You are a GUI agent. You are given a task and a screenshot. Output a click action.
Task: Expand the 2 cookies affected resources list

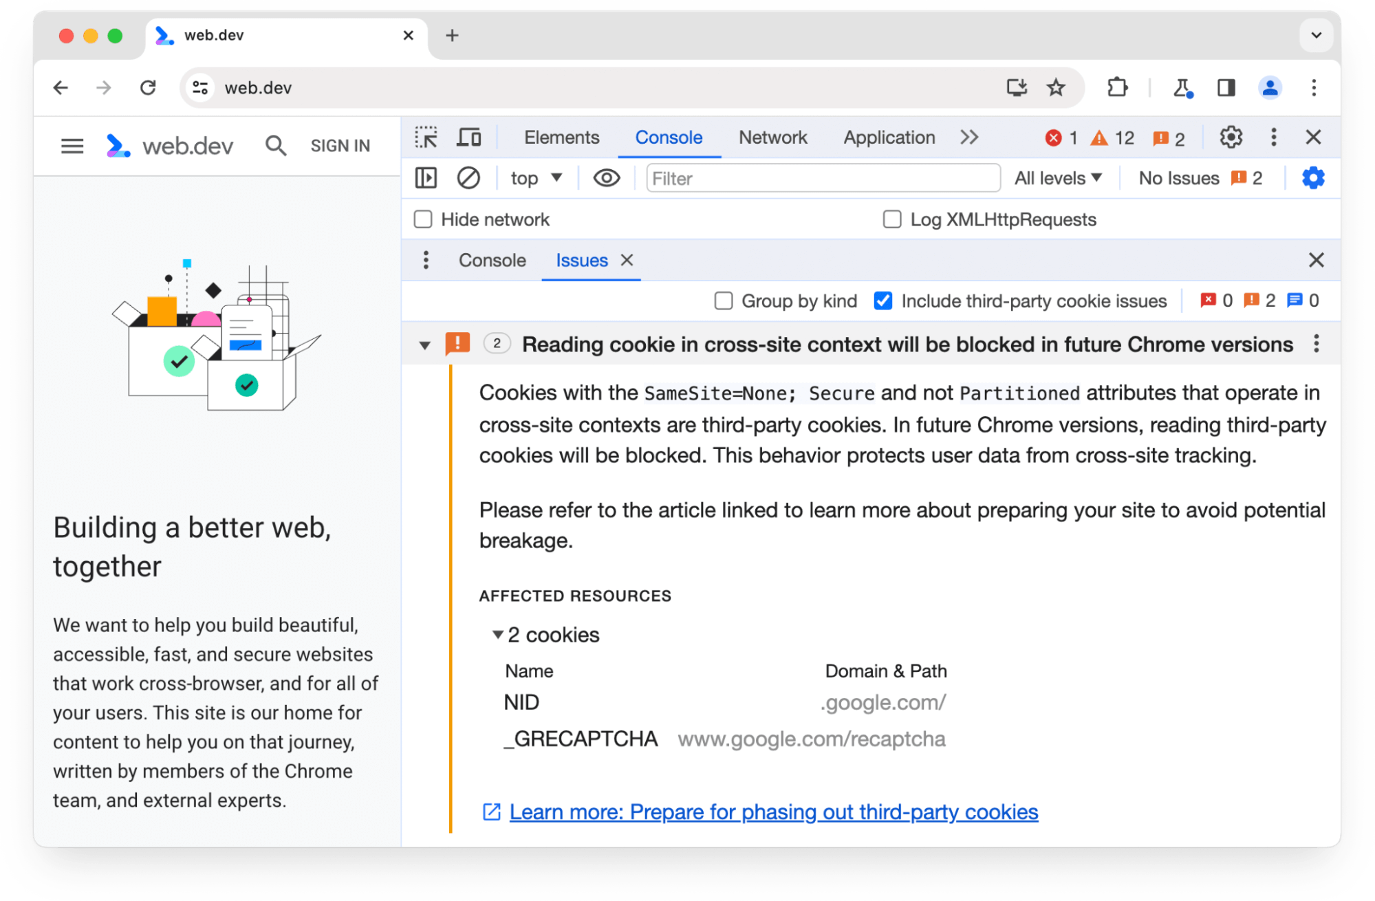tap(497, 633)
